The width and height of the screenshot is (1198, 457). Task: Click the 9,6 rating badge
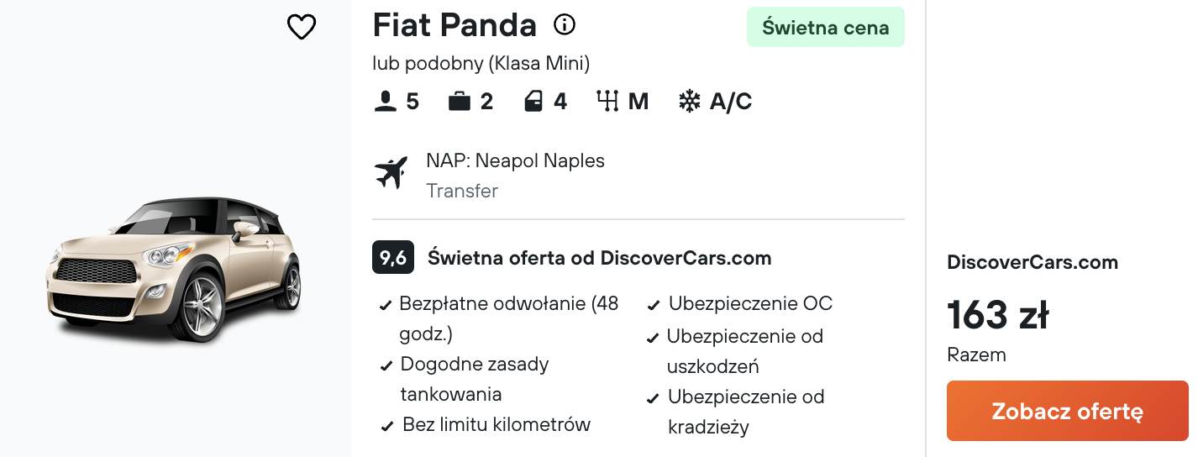coord(393,258)
